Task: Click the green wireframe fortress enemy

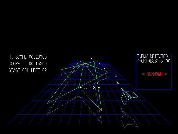Action: (x=78, y=86)
